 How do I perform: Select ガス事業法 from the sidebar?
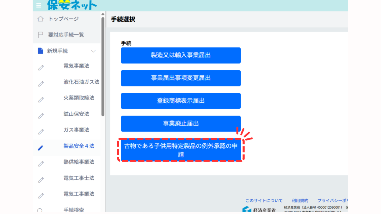[x=76, y=130]
